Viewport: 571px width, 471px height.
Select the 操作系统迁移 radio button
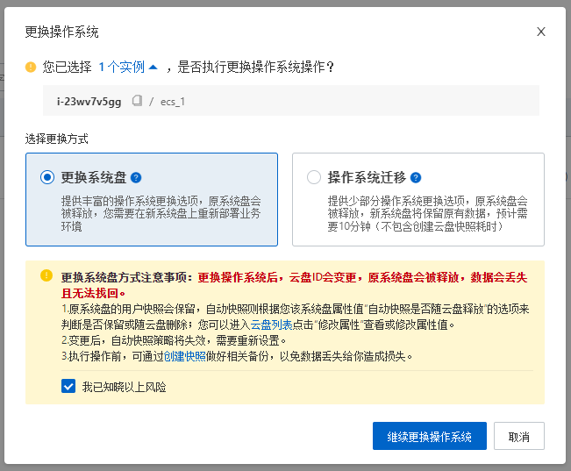pyautogui.click(x=314, y=177)
